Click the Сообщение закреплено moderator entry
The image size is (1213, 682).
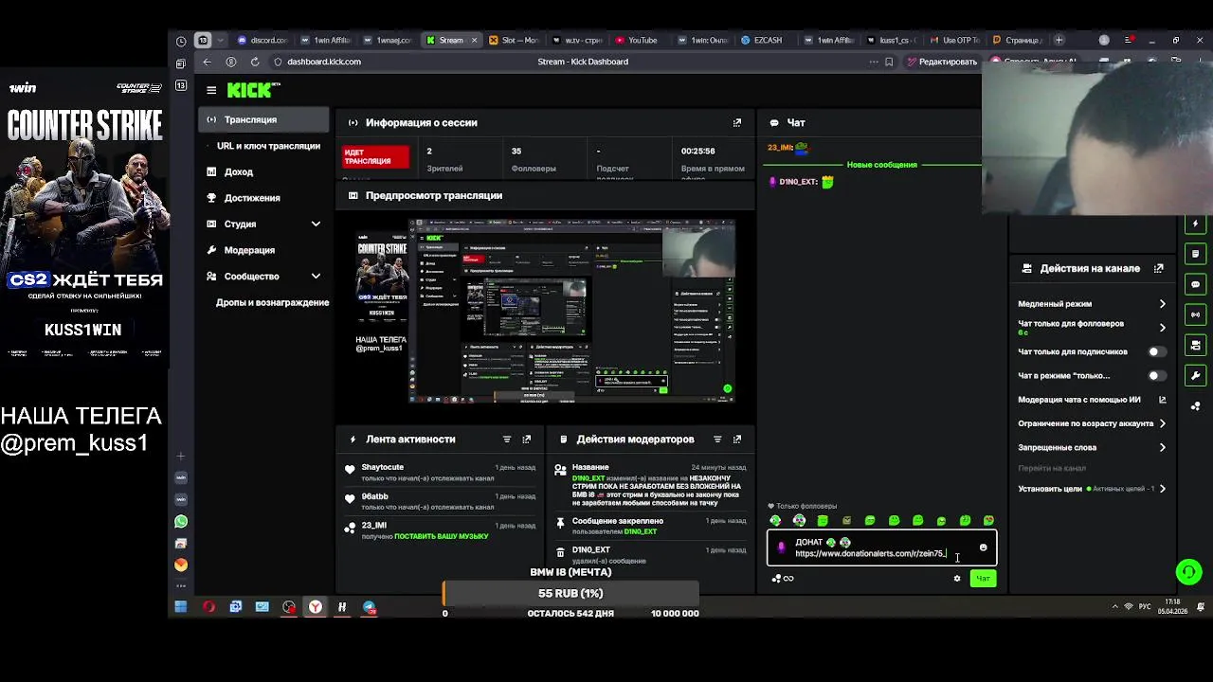[x=652, y=526]
